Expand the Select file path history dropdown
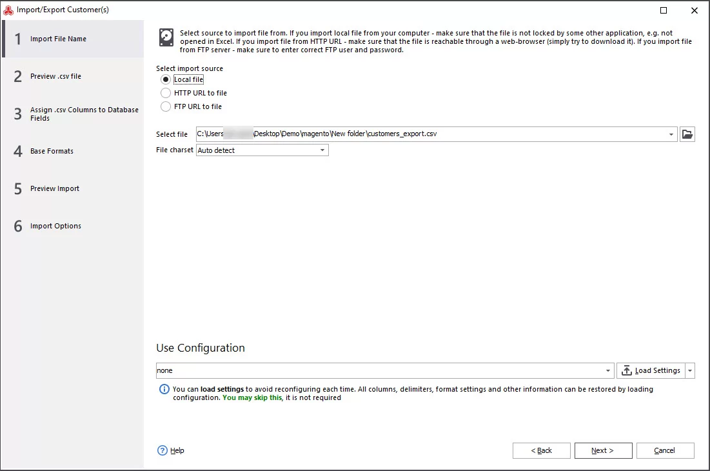 pos(671,134)
